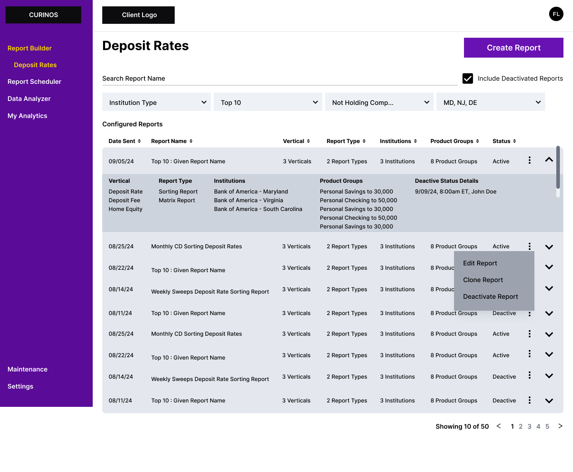Click the Vertical column sort arrows
The height and width of the screenshot is (472, 573).
coord(308,141)
